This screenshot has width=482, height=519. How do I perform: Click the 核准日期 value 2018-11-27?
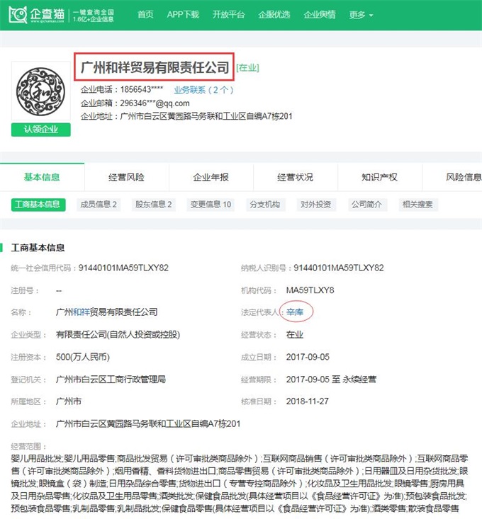tap(308, 401)
